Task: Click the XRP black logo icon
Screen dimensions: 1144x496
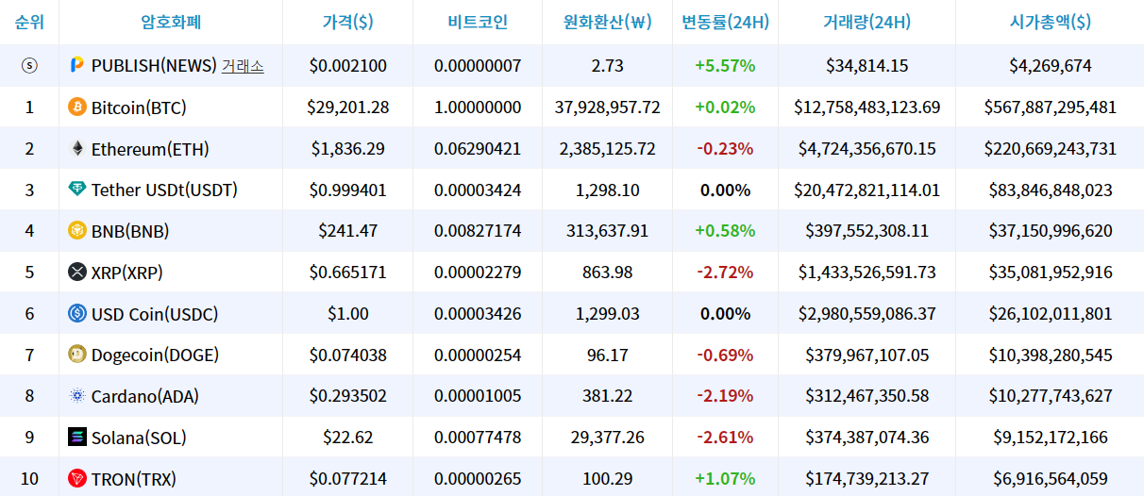Action: (x=77, y=273)
